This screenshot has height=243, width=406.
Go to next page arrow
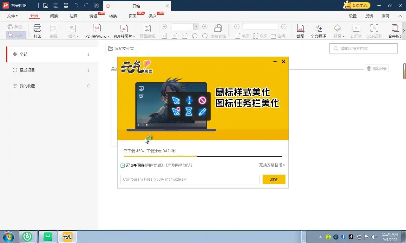pos(284,27)
